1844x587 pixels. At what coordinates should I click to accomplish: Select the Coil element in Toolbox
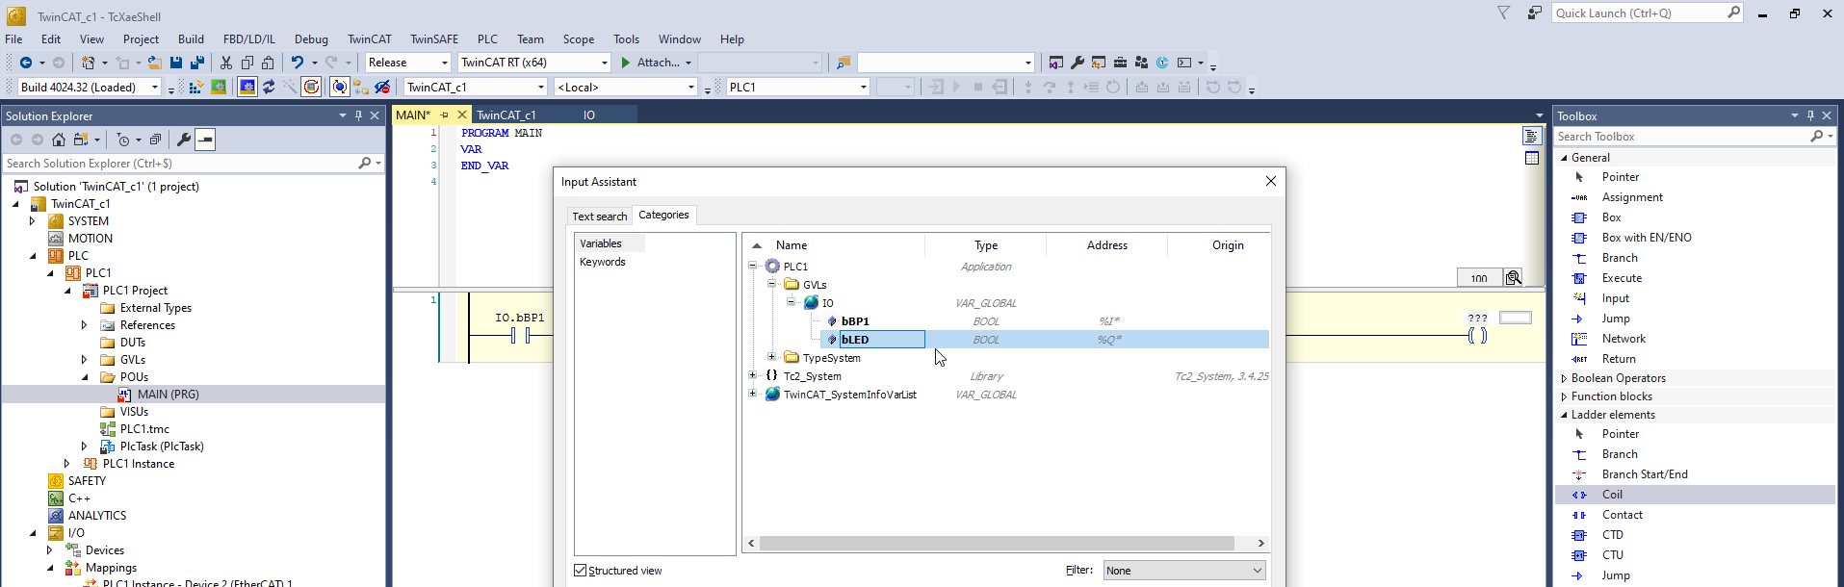(1612, 495)
